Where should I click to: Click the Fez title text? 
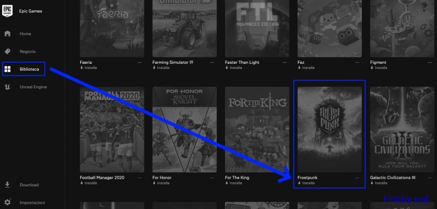pos(301,63)
